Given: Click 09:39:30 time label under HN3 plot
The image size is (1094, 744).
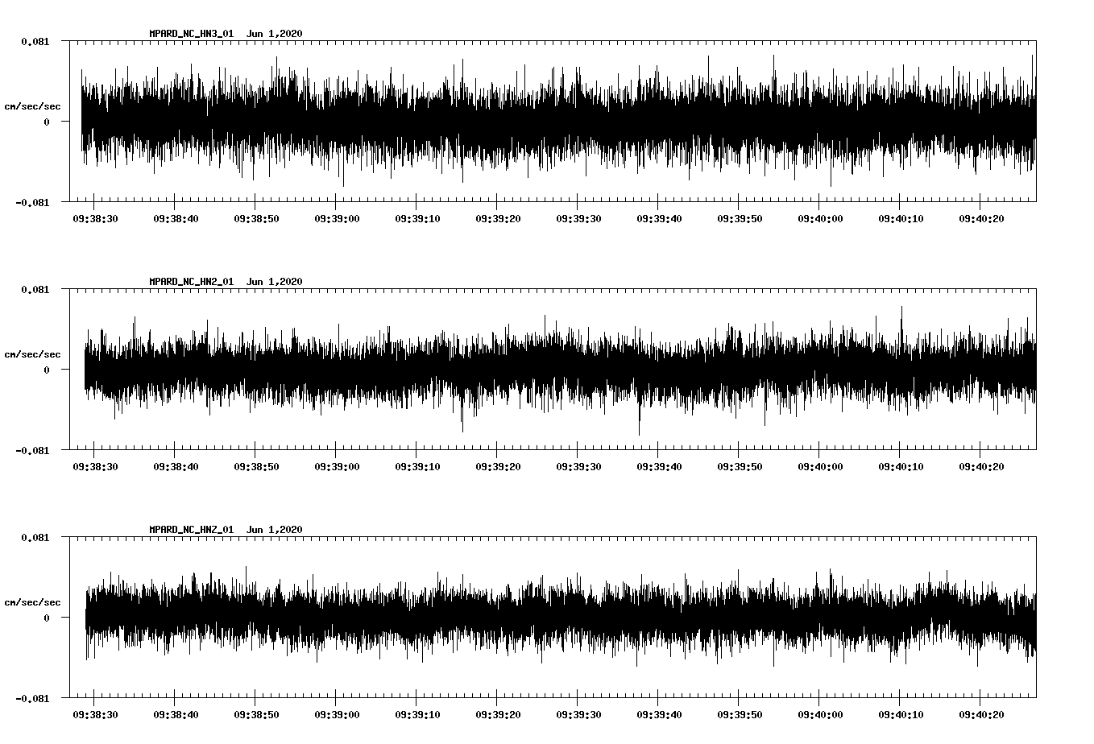Looking at the screenshot, I should [x=578, y=218].
